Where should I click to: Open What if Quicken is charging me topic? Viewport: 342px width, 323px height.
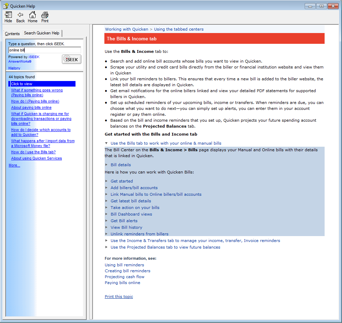(x=41, y=119)
